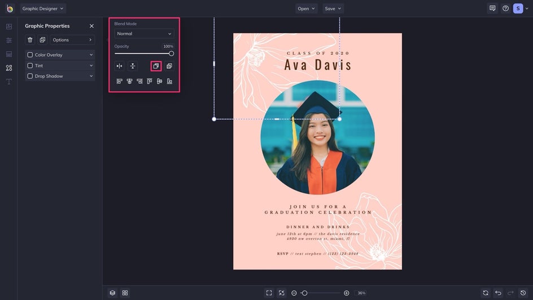Click the reset/refresh icon

[x=486, y=293]
